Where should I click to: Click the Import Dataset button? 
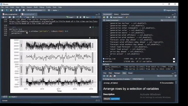pos(117,17)
